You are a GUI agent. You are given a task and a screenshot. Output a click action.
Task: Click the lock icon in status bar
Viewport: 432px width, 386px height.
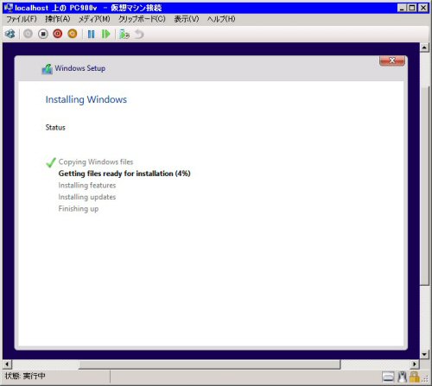(414, 377)
